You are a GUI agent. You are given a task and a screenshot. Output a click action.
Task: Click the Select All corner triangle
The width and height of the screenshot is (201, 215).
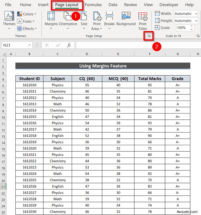(3, 54)
